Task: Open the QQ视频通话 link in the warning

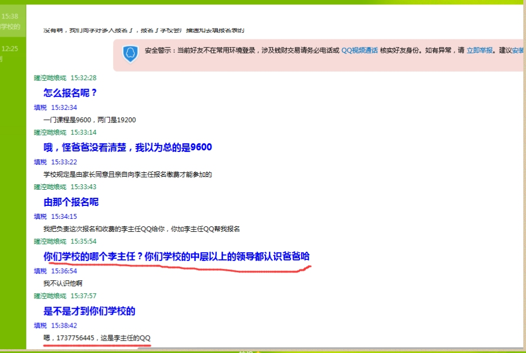Action: click(359, 50)
